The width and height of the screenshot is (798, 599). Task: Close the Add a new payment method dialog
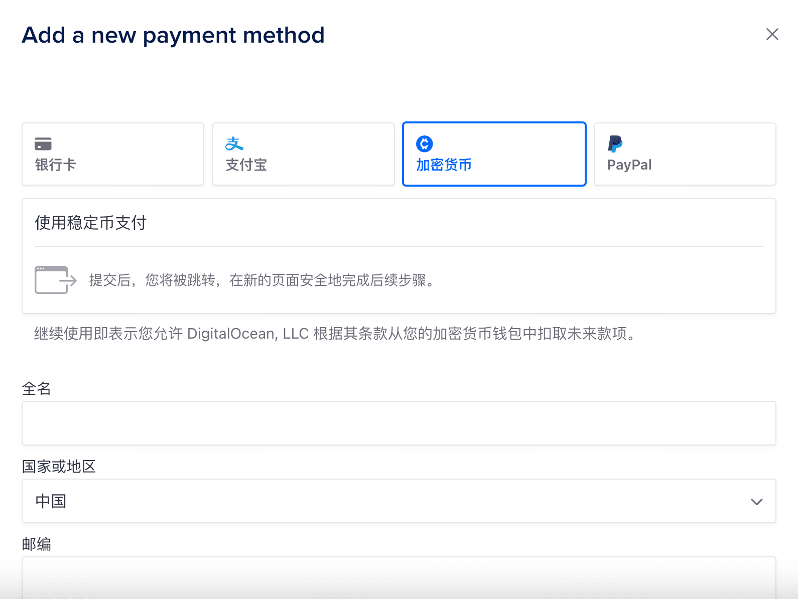coord(772,34)
